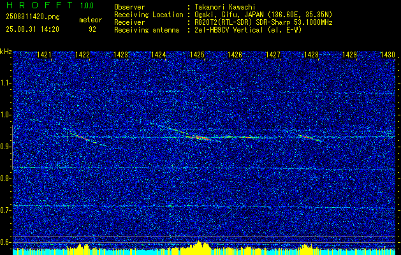Click the 0.8 frequency axis label

point(6,178)
